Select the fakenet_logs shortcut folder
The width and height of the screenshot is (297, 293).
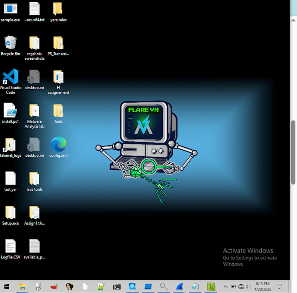(10, 148)
